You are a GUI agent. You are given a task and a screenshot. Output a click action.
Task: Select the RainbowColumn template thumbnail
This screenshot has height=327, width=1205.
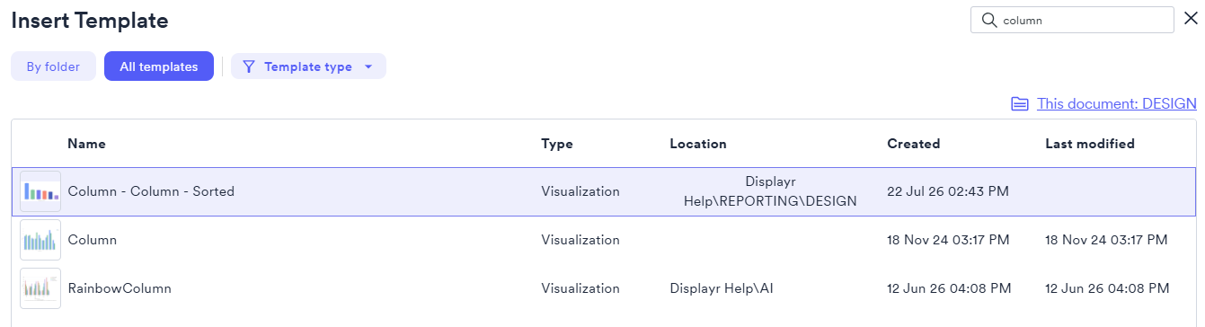pyautogui.click(x=40, y=288)
